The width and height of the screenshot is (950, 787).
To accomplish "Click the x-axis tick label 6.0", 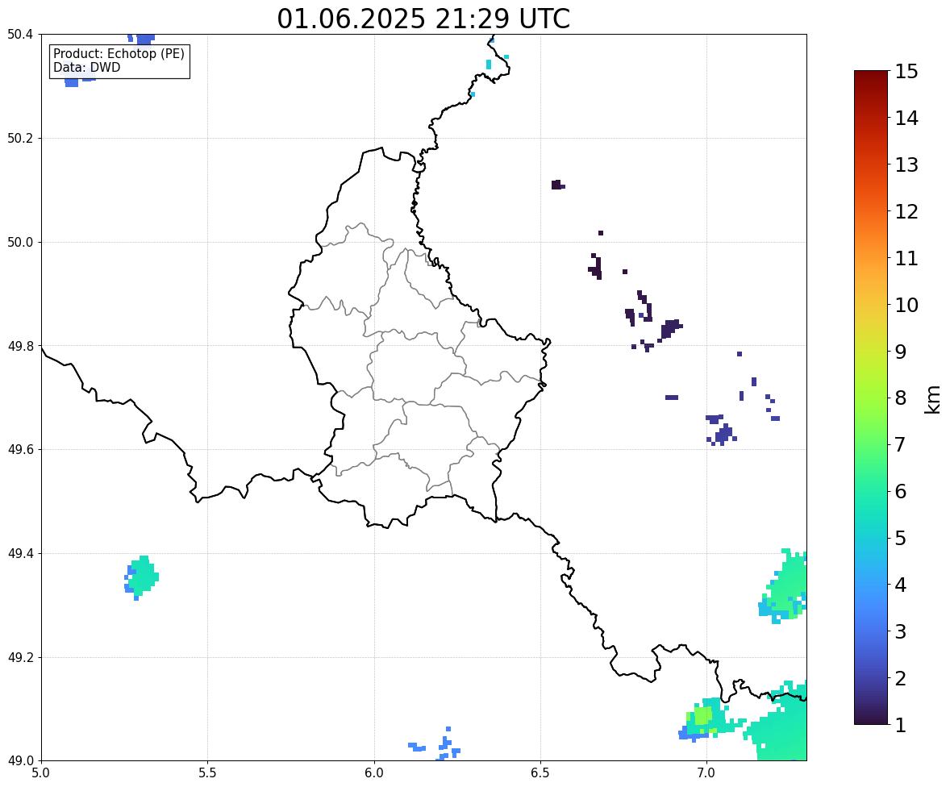I will [x=374, y=773].
